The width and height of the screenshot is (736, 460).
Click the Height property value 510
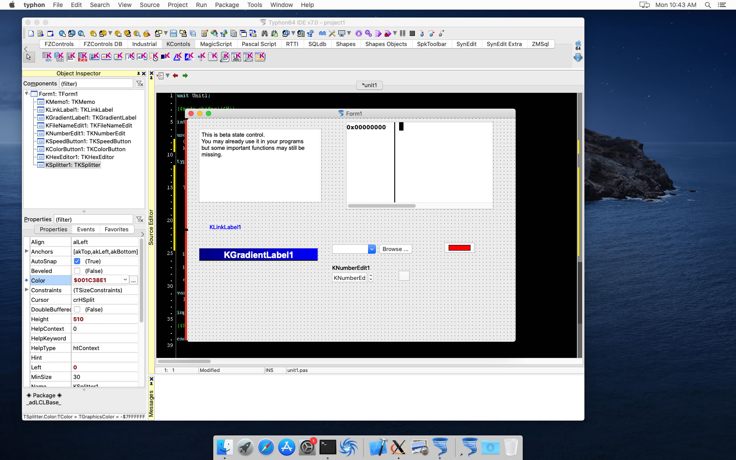(x=104, y=319)
